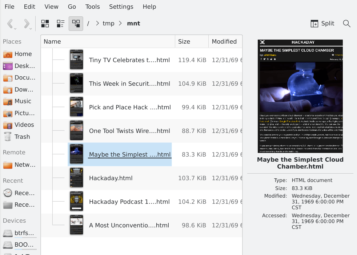Toggle the Details tree view mode

pos(76,24)
